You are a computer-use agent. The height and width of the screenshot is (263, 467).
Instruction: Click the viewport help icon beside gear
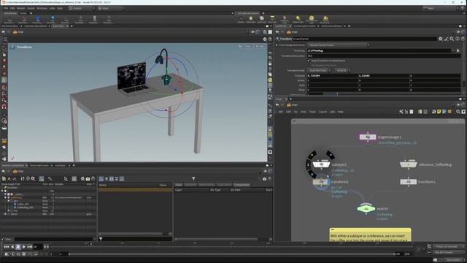(270, 39)
